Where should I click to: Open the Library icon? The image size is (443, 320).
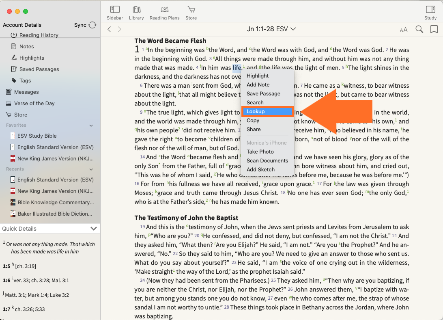(136, 10)
